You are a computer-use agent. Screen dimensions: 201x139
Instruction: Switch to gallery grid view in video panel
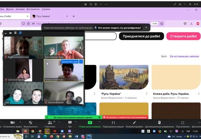20,33
